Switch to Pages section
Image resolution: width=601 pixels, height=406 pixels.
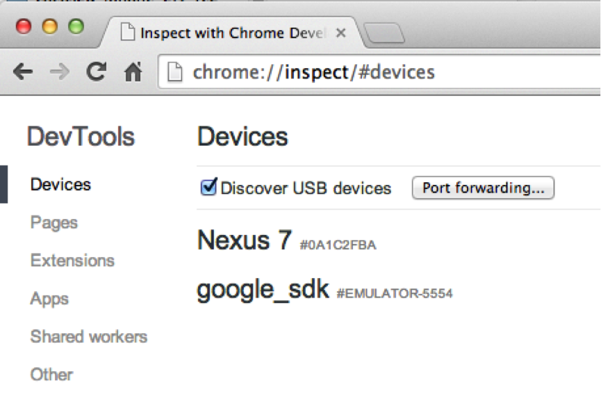[x=54, y=222]
